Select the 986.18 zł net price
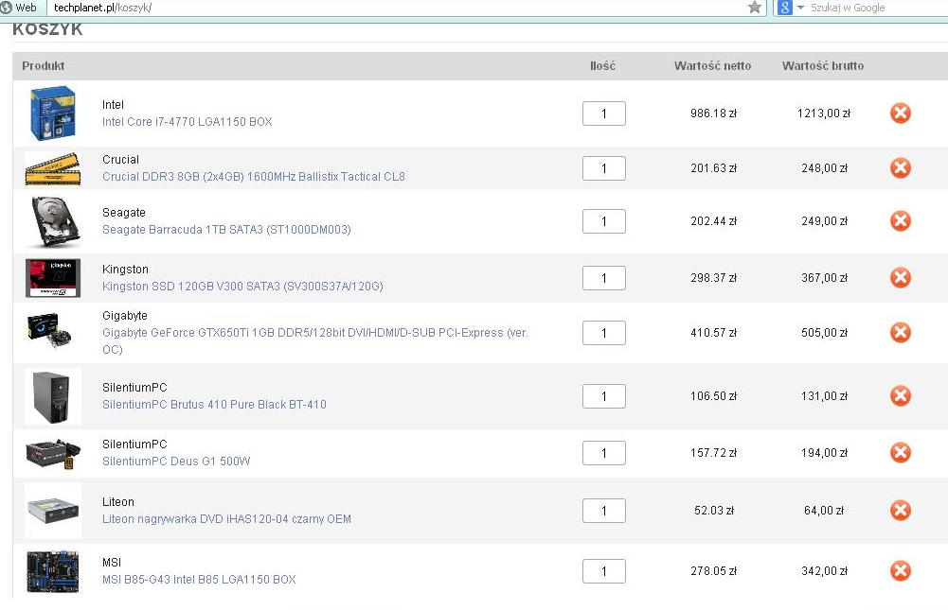948x610 pixels. 713,113
